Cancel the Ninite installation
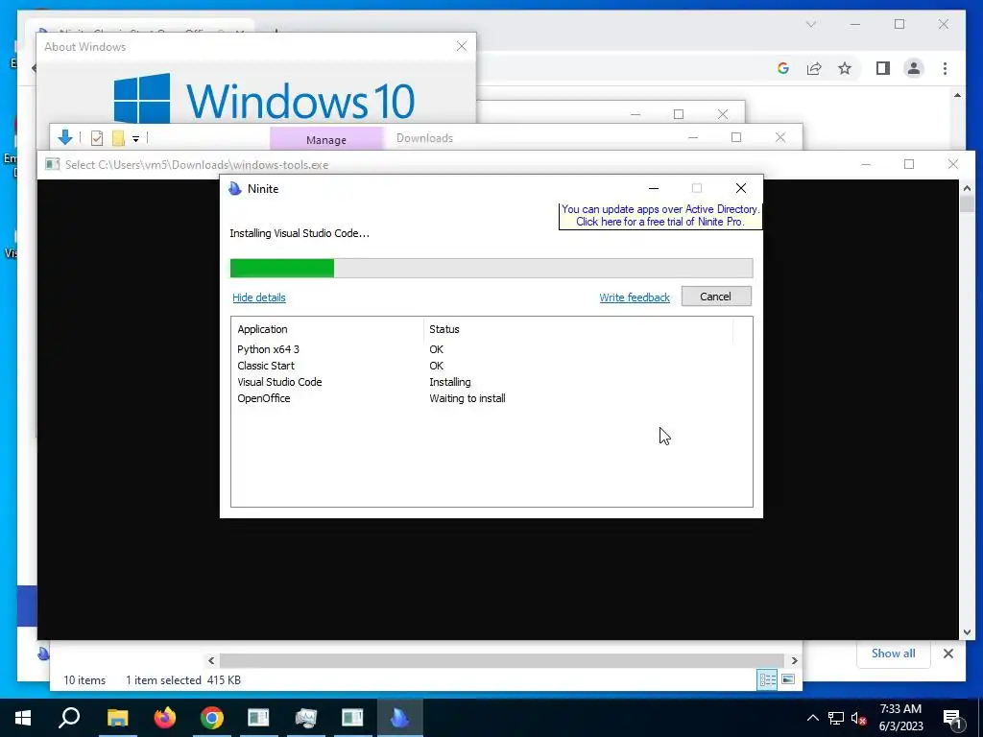The width and height of the screenshot is (983, 737). [716, 297]
